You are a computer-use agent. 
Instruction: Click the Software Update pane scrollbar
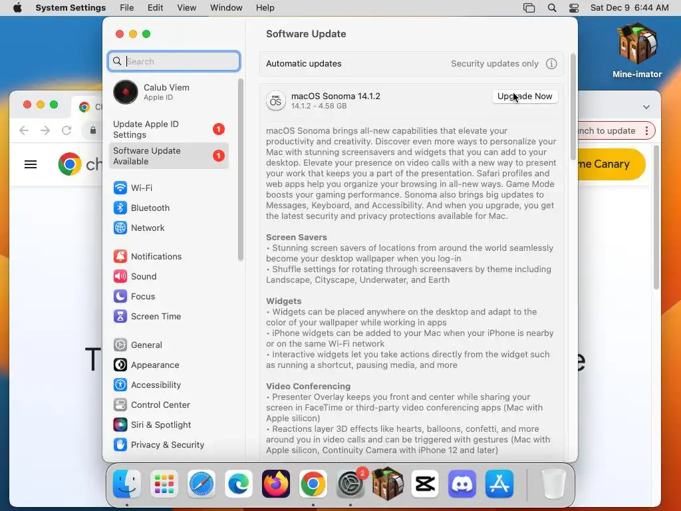(573, 107)
